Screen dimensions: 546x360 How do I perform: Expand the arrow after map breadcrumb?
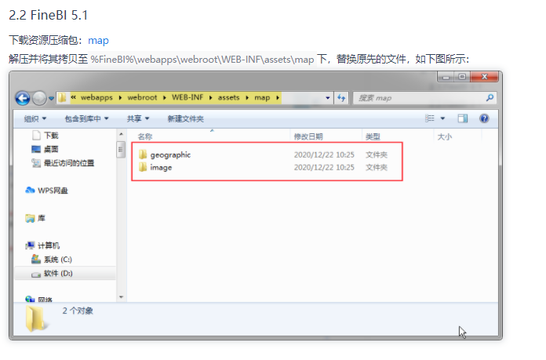(278, 98)
